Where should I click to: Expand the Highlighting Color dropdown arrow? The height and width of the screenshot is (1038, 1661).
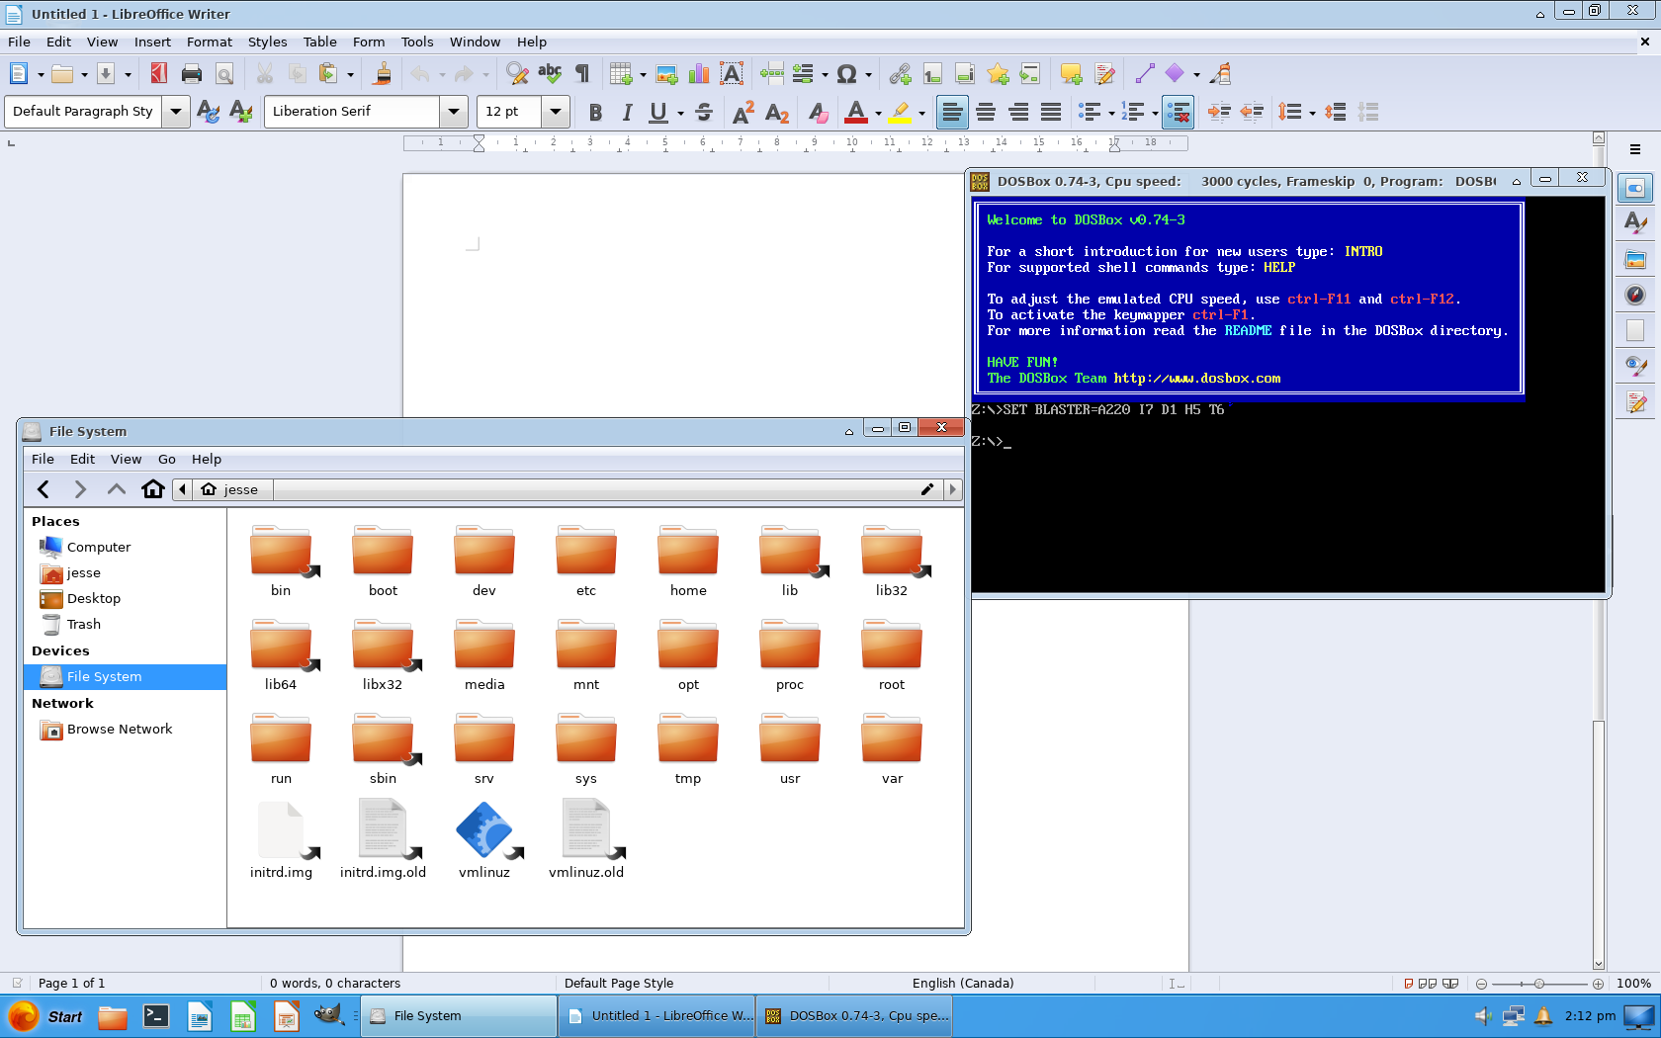click(x=921, y=114)
